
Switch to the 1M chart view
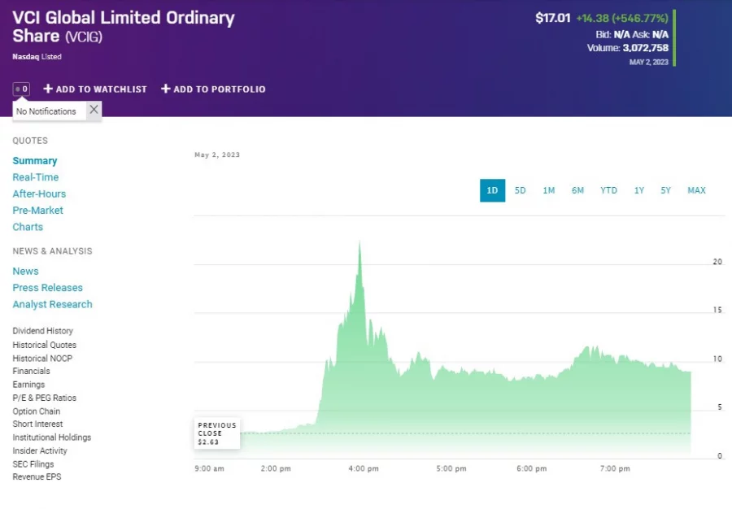pyautogui.click(x=548, y=189)
